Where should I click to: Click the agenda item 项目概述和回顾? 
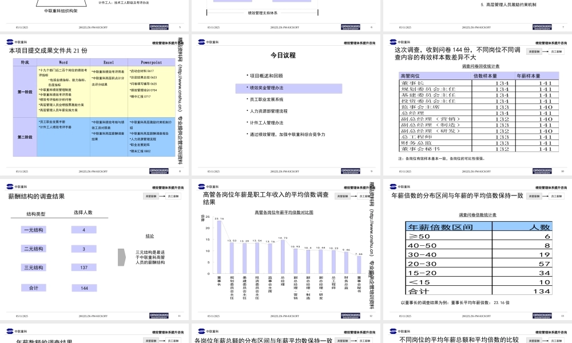tap(266, 76)
